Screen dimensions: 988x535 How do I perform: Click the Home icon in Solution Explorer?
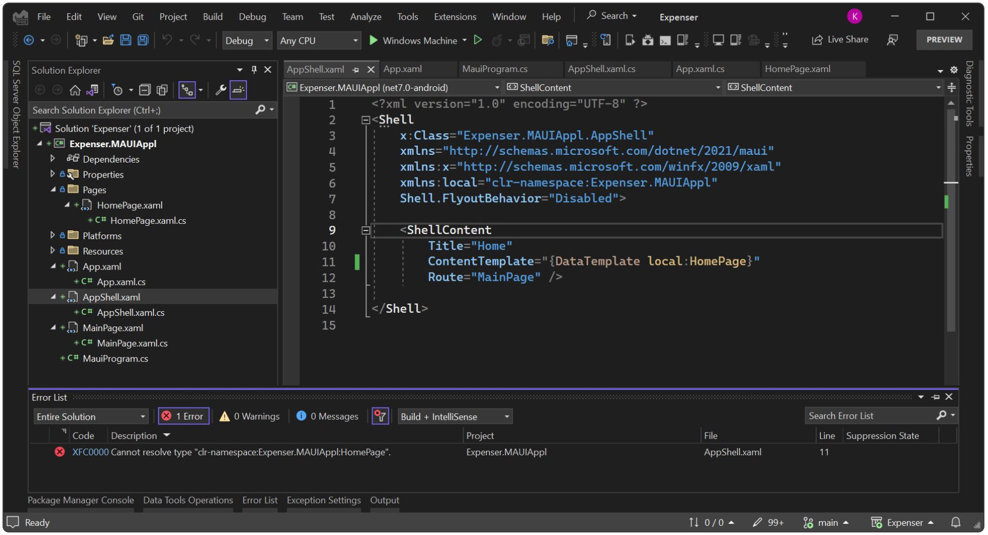tap(75, 91)
